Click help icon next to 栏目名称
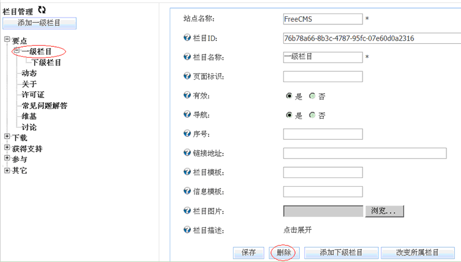The height and width of the screenshot is (262, 461). (187, 57)
